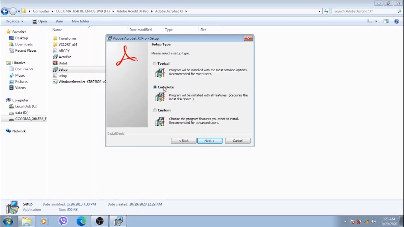Click the Typical option installer icon

(x=160, y=73)
